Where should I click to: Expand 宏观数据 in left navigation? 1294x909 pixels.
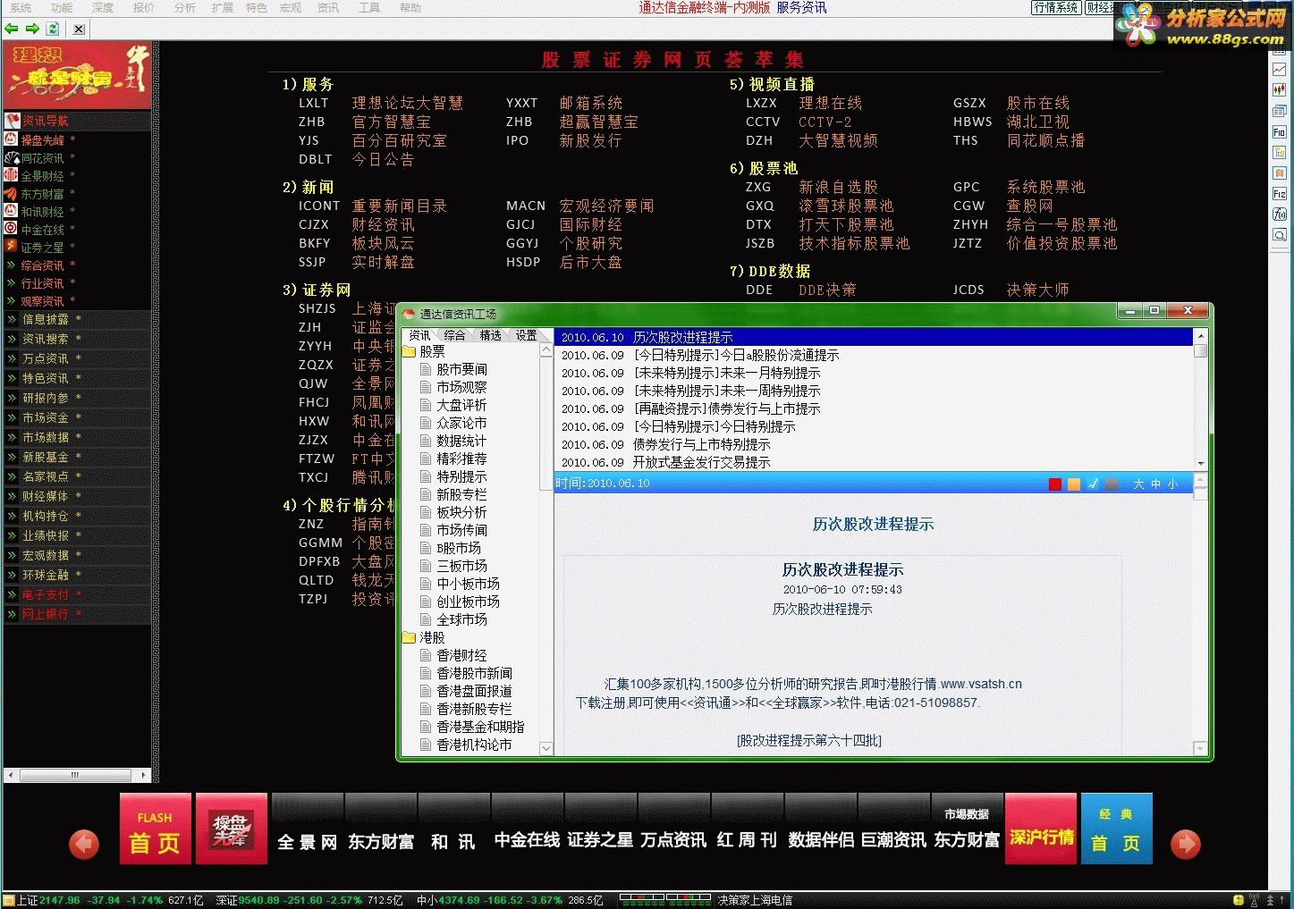pos(12,555)
